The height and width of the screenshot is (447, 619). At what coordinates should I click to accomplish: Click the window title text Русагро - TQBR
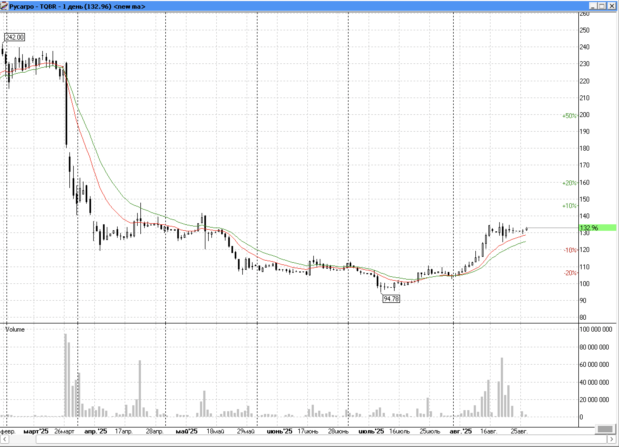(x=33, y=6)
